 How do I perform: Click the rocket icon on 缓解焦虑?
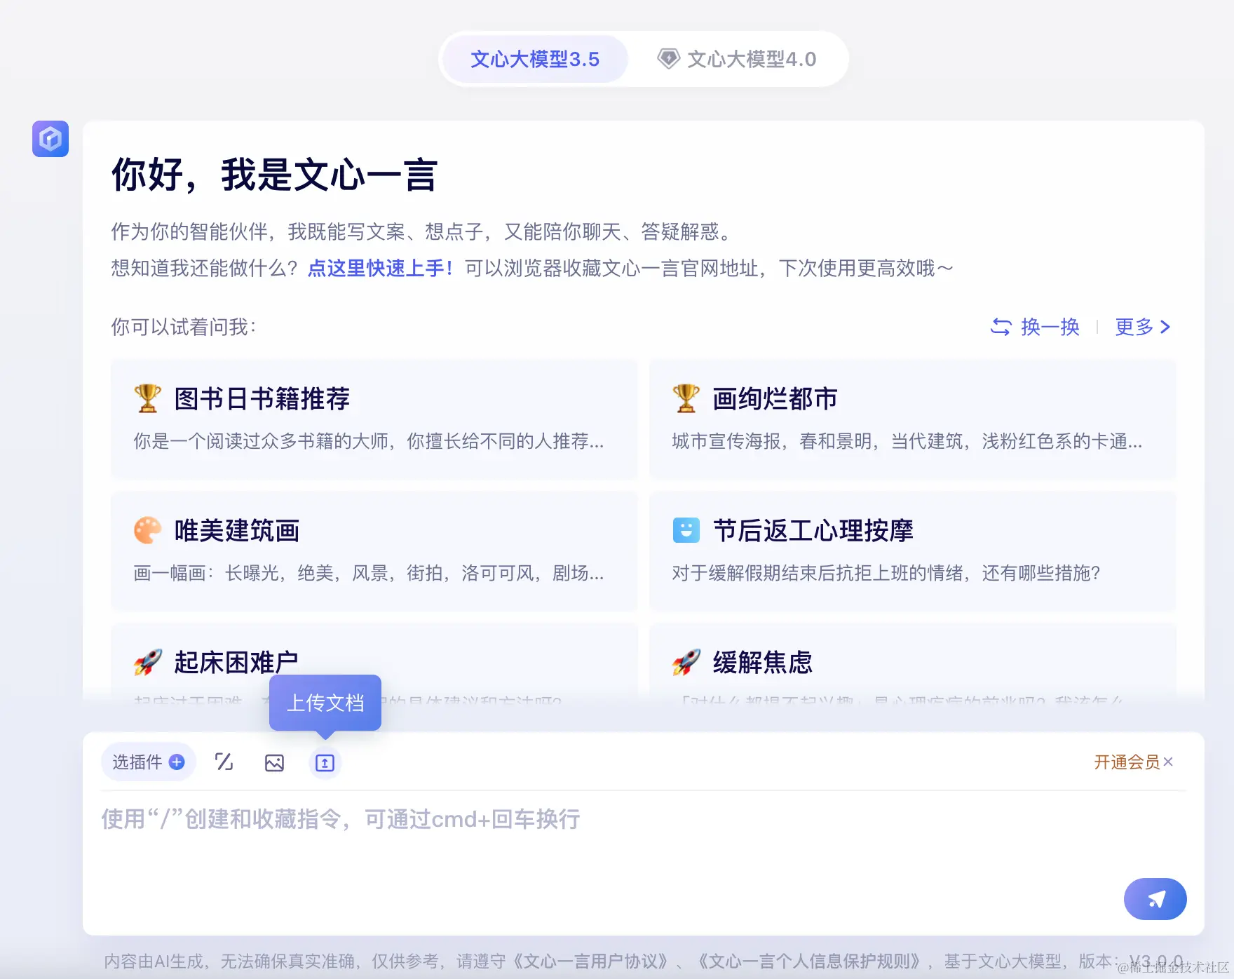[686, 662]
